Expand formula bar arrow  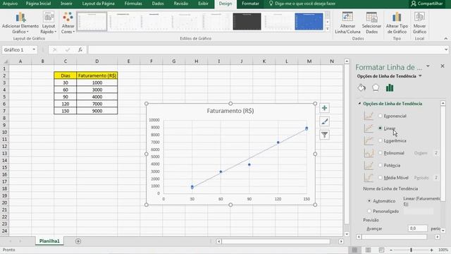(446, 50)
